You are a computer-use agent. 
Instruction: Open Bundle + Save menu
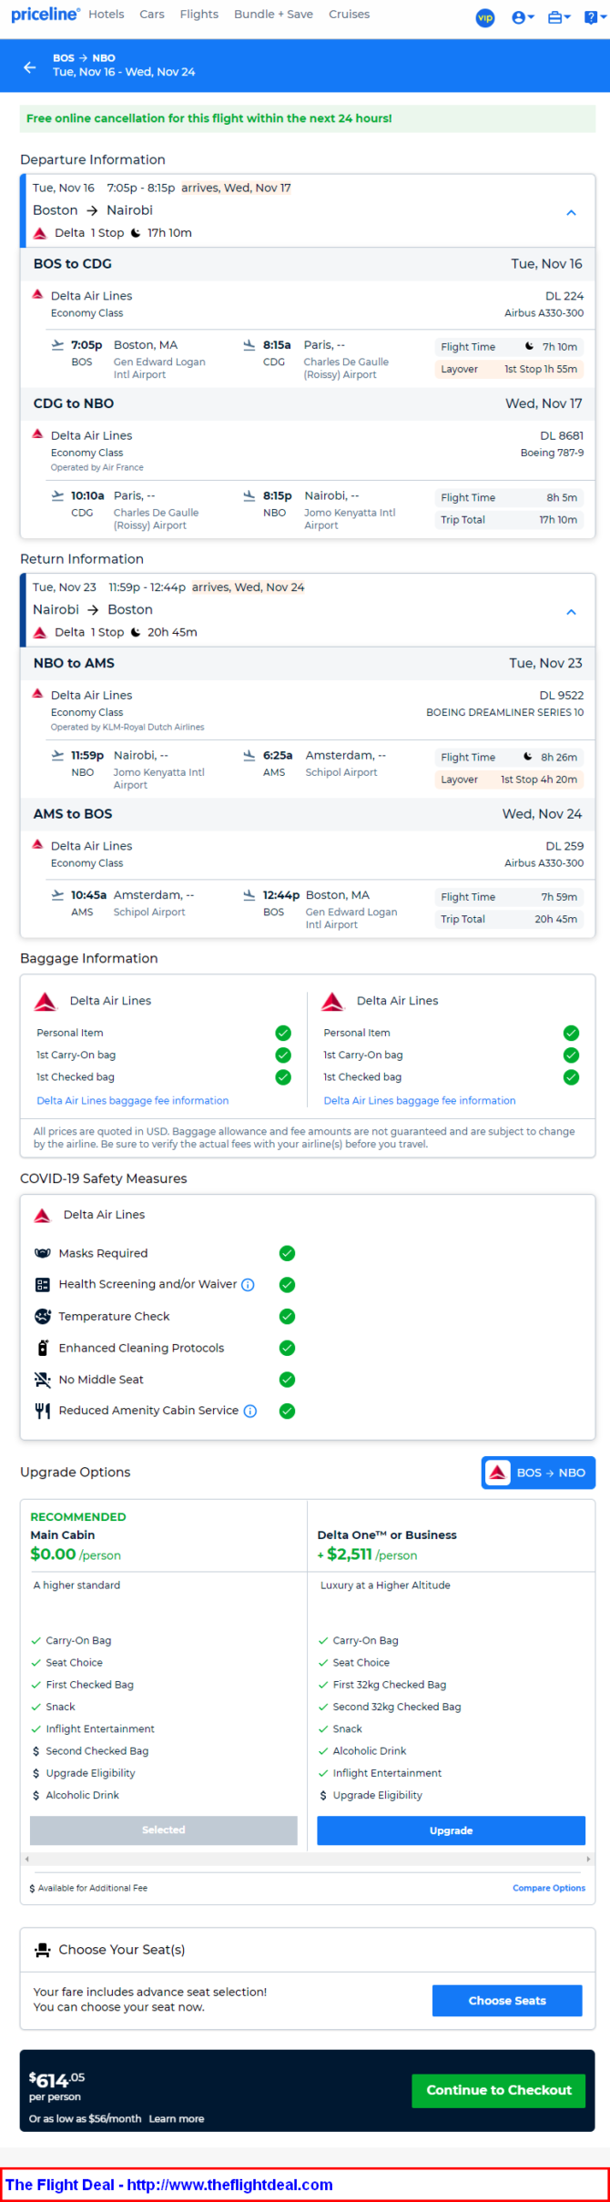click(x=273, y=15)
